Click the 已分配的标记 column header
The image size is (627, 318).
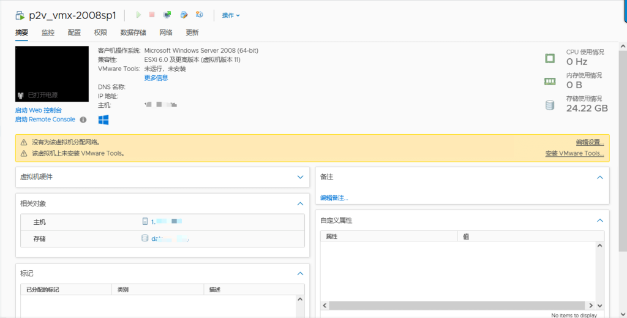pyautogui.click(x=66, y=290)
